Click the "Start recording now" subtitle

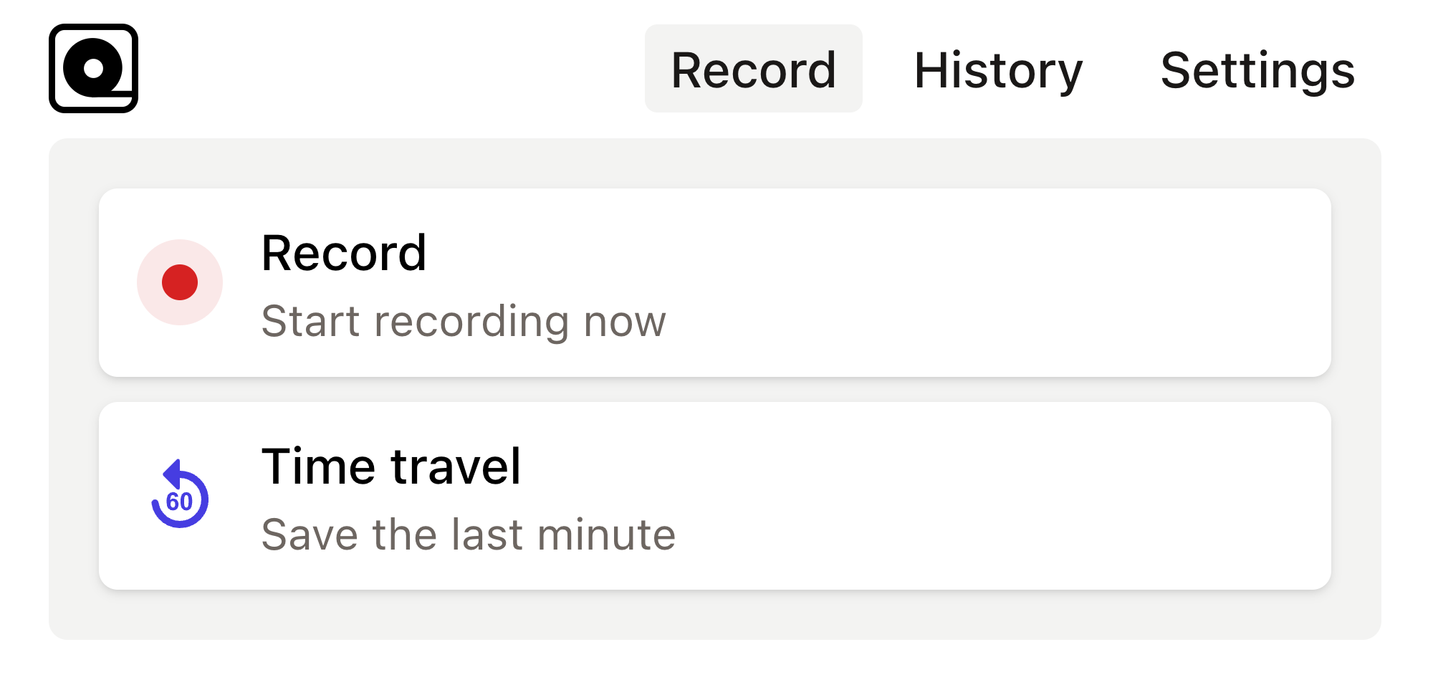[x=464, y=320]
